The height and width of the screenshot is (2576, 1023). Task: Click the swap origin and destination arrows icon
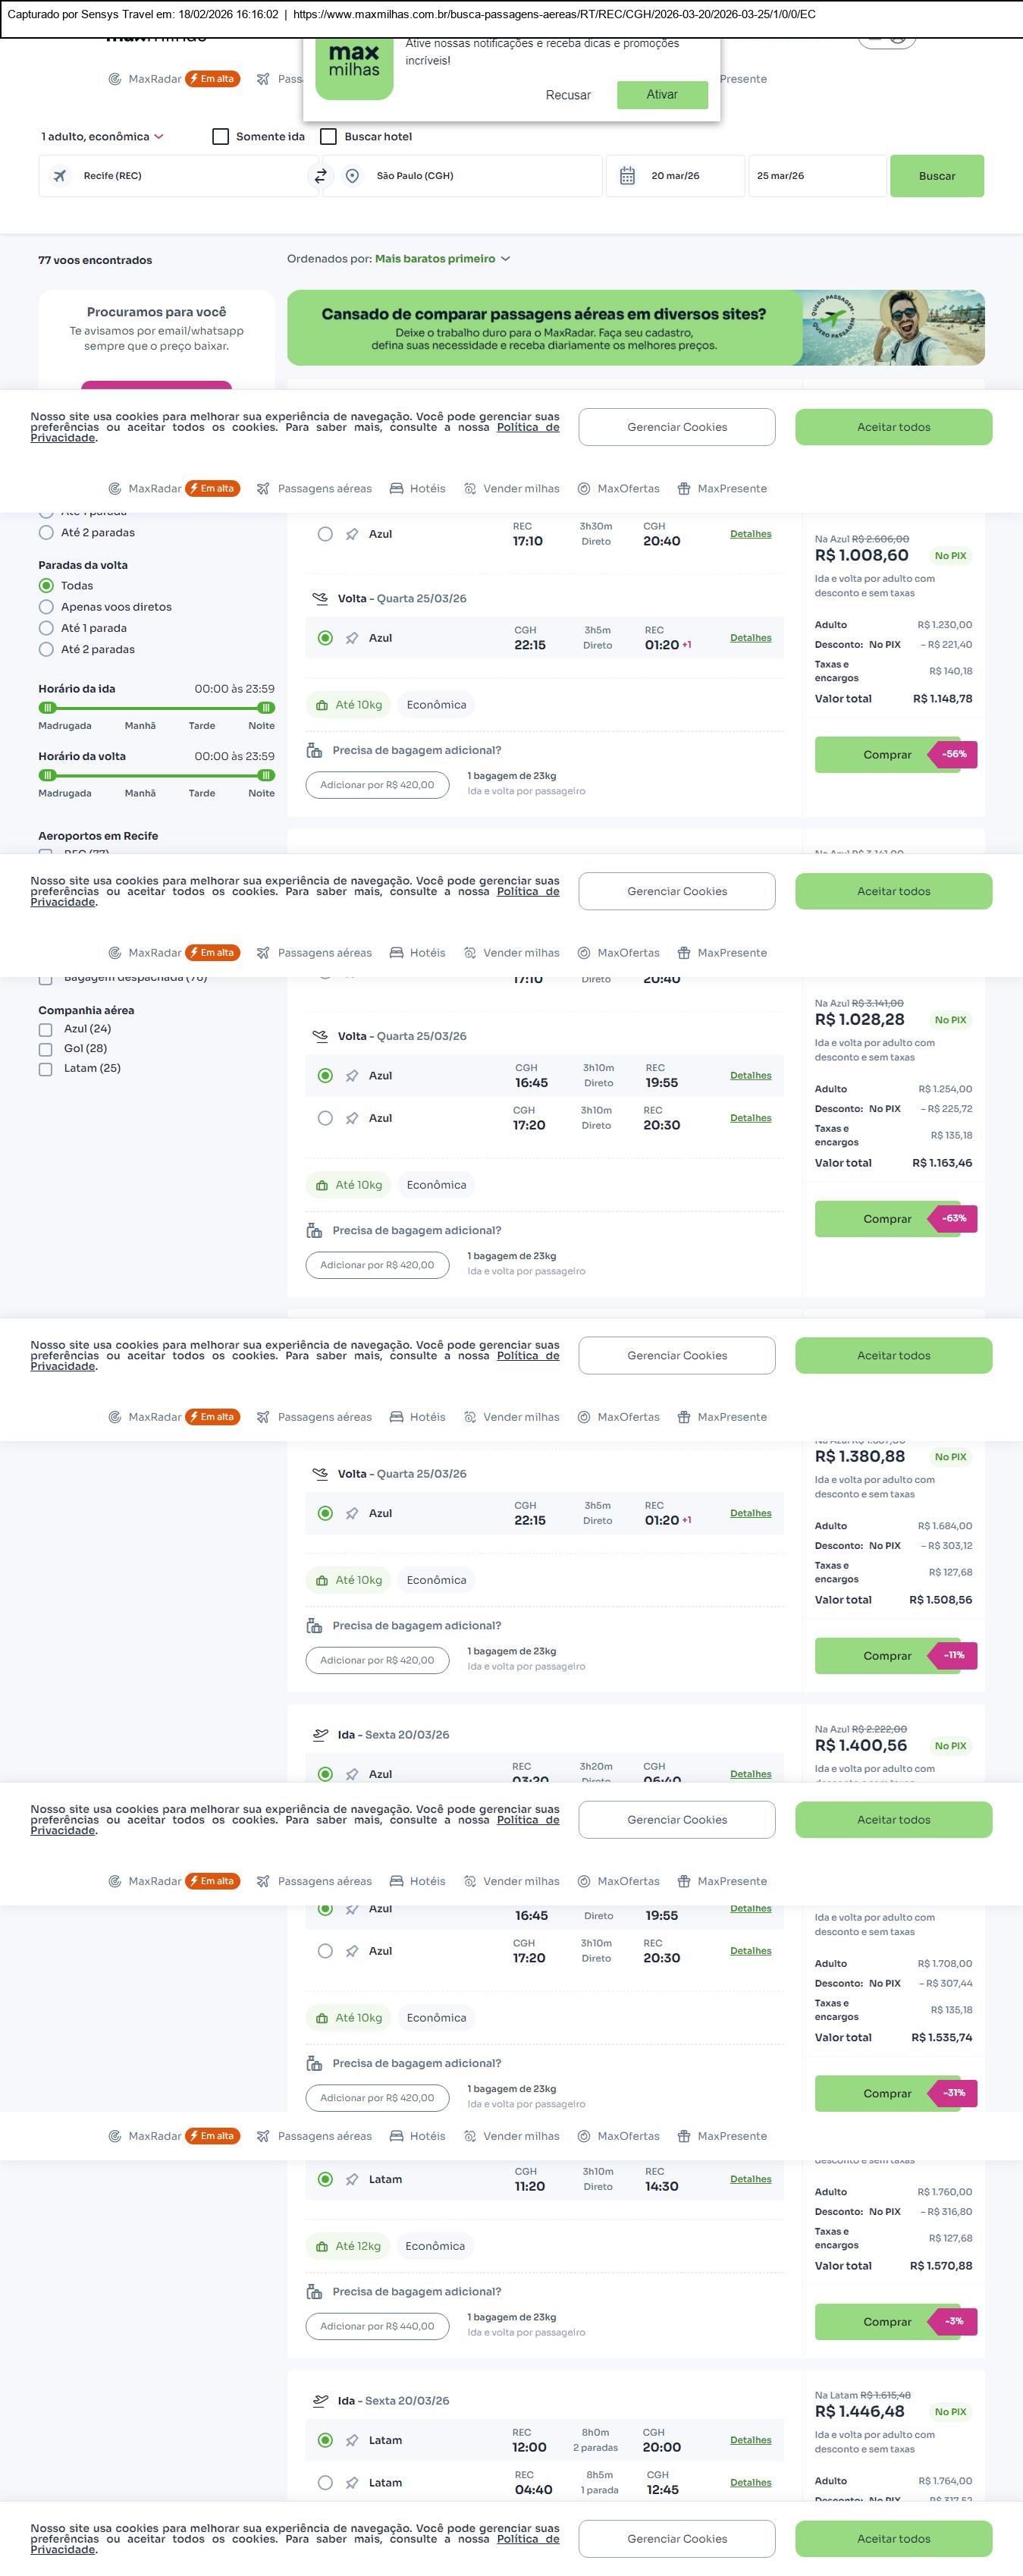click(321, 176)
